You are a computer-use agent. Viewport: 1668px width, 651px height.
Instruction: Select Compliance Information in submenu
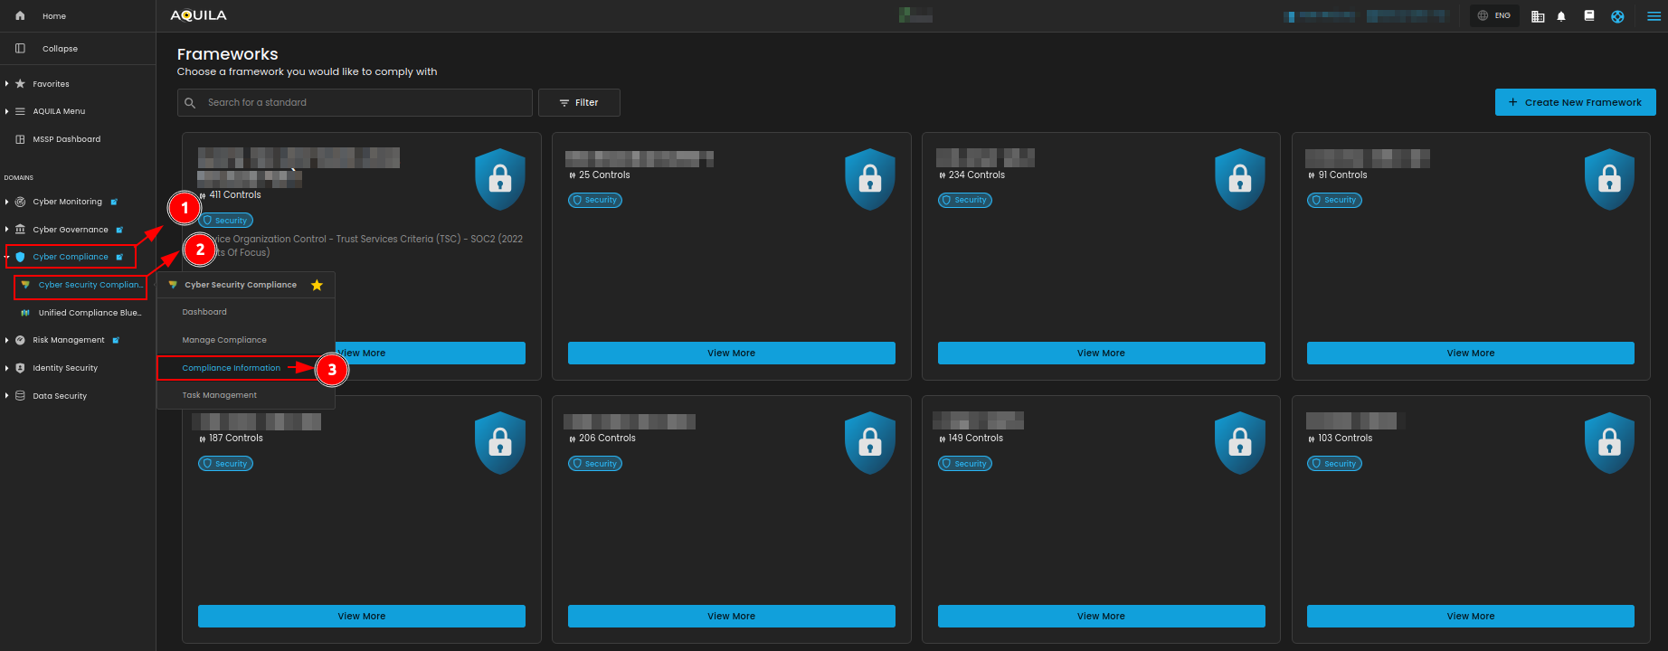(x=232, y=368)
